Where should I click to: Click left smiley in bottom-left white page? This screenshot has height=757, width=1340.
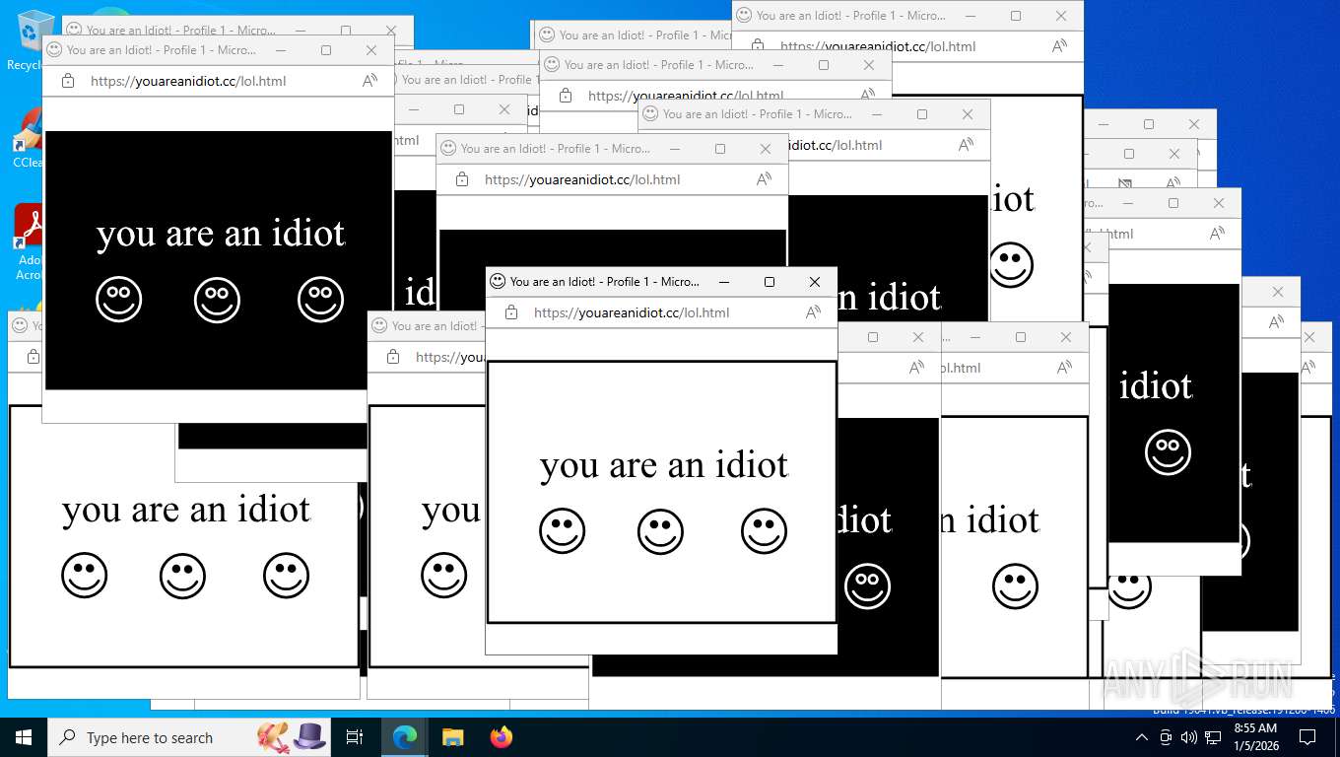coord(85,576)
